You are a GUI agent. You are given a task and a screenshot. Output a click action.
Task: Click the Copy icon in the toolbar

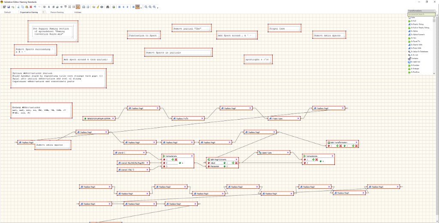point(22,7)
